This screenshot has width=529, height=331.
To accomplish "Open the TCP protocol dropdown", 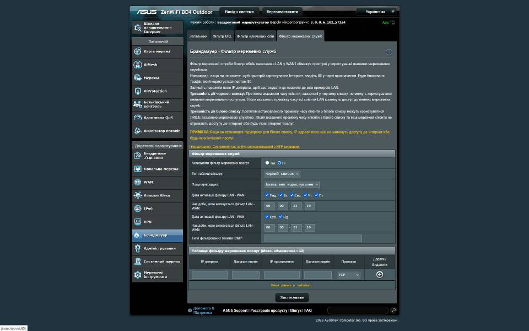I will point(348,275).
